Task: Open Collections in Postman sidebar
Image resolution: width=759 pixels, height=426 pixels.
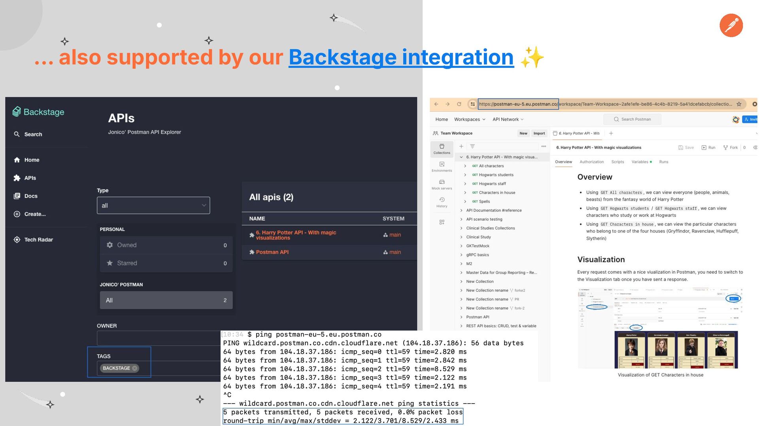Action: coord(442,149)
